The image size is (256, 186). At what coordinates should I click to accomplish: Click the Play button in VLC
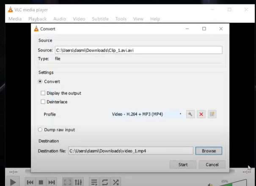(13, 182)
